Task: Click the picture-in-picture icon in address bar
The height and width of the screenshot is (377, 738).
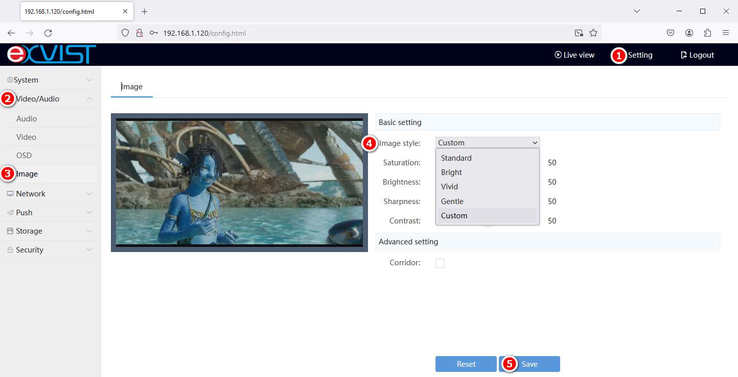Action: [579, 33]
